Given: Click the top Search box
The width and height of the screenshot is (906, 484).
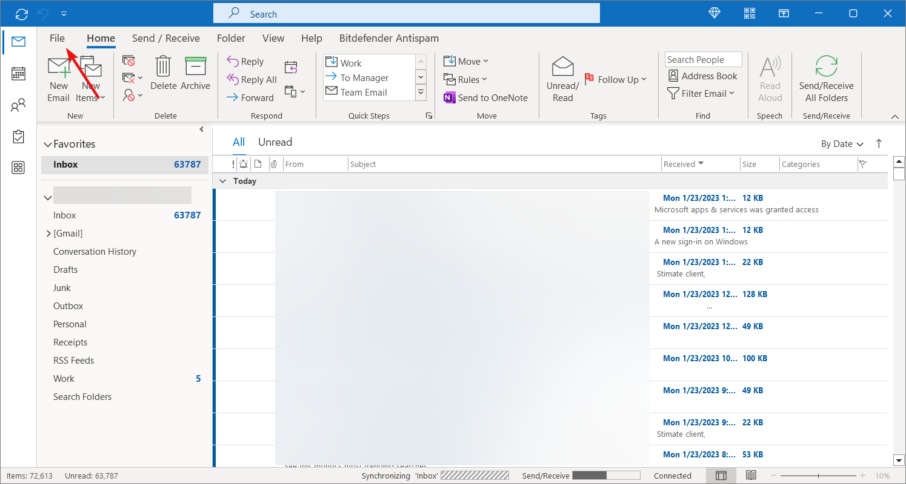Looking at the screenshot, I should click(406, 13).
